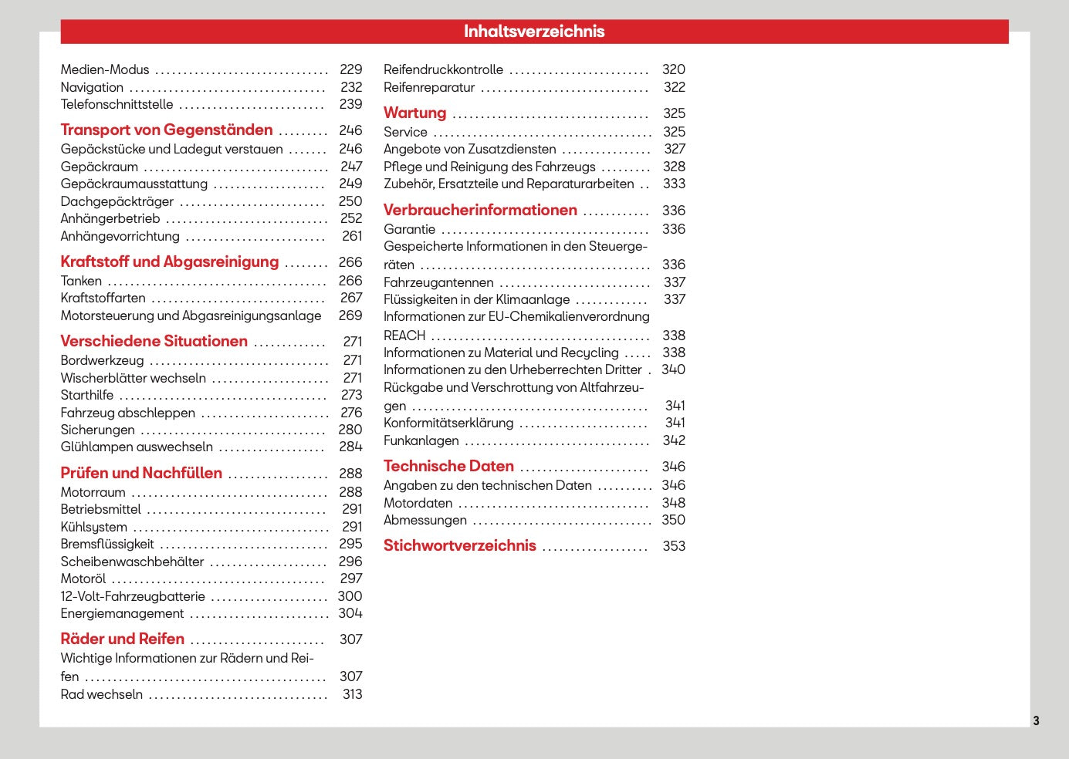
Task: Jump to Starthilfe entry
Action: [x=87, y=395]
